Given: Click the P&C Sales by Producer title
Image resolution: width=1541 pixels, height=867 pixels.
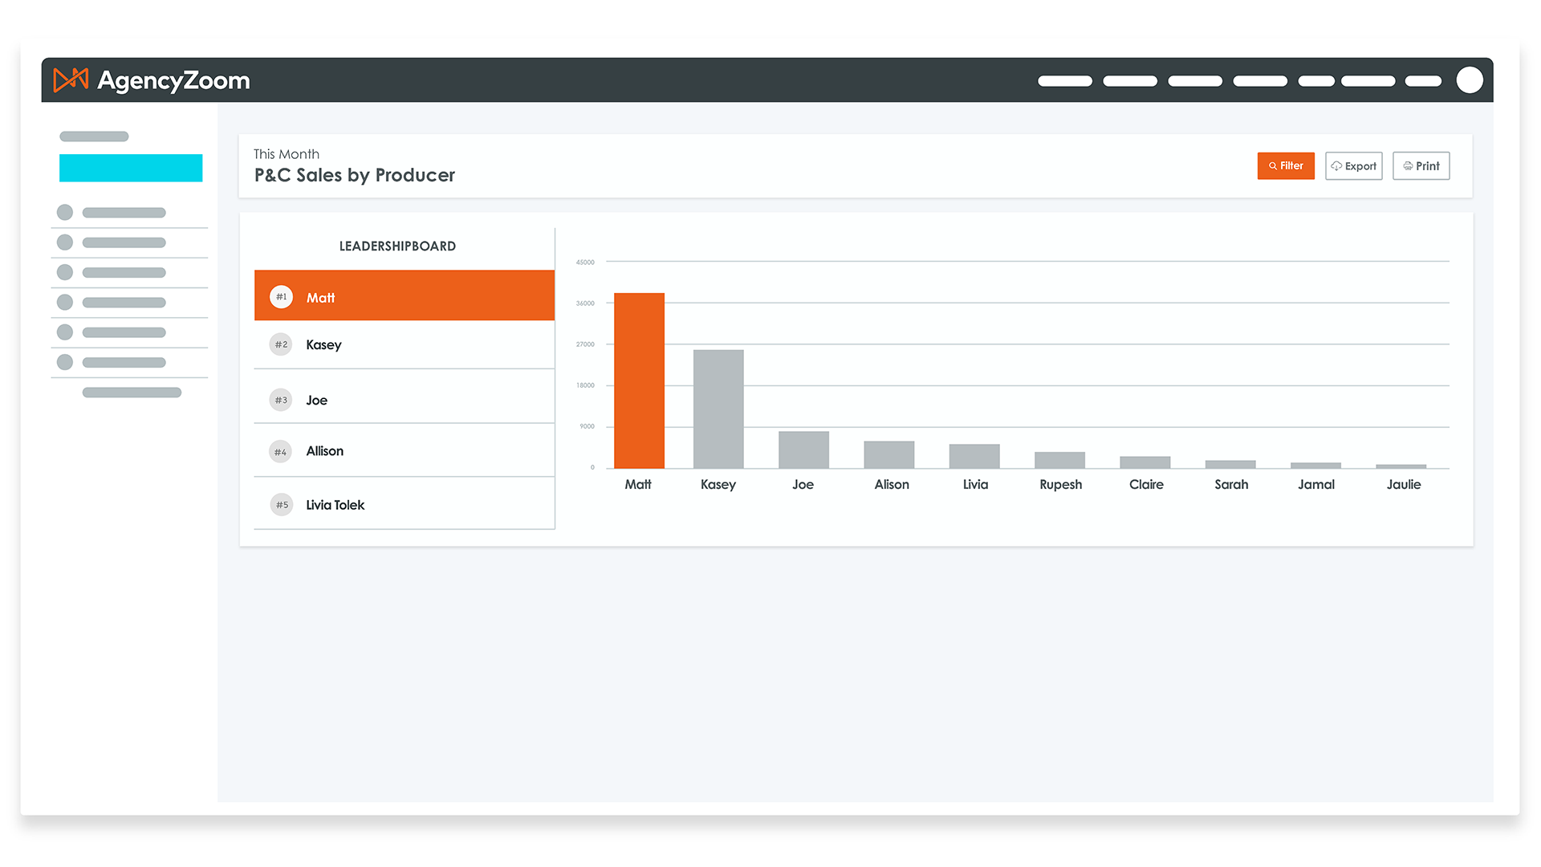Looking at the screenshot, I should [354, 175].
